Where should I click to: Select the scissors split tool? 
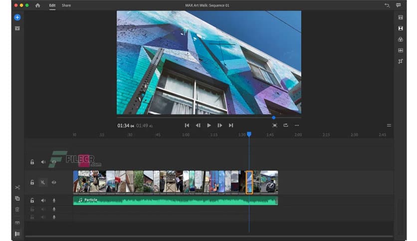coord(17,188)
